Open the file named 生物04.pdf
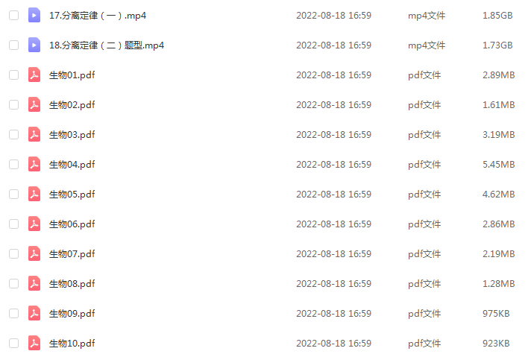531x357 pixels. tap(72, 165)
